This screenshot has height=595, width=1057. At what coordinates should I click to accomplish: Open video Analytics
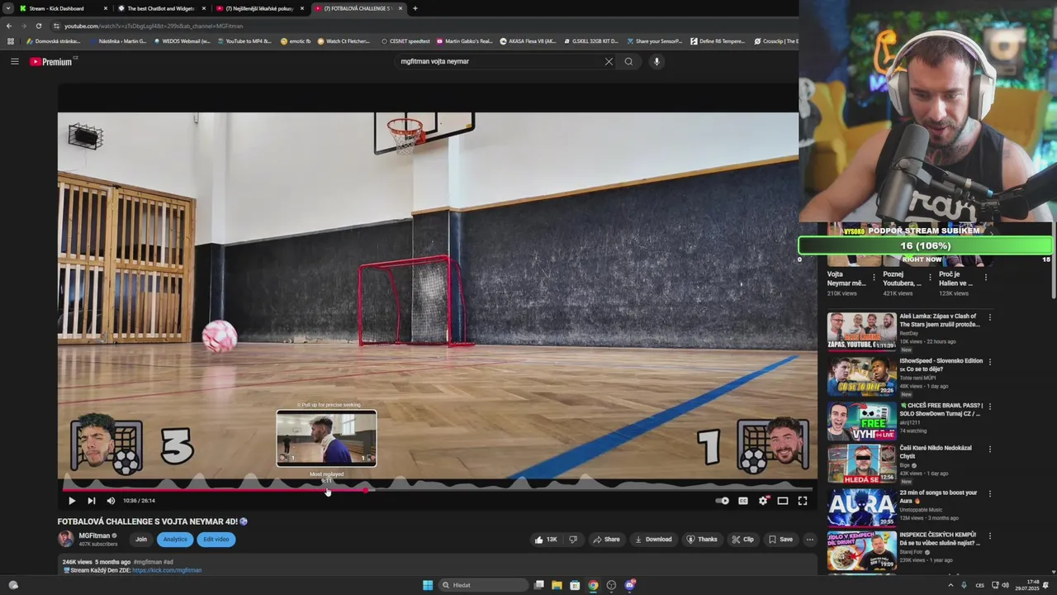[175, 540]
